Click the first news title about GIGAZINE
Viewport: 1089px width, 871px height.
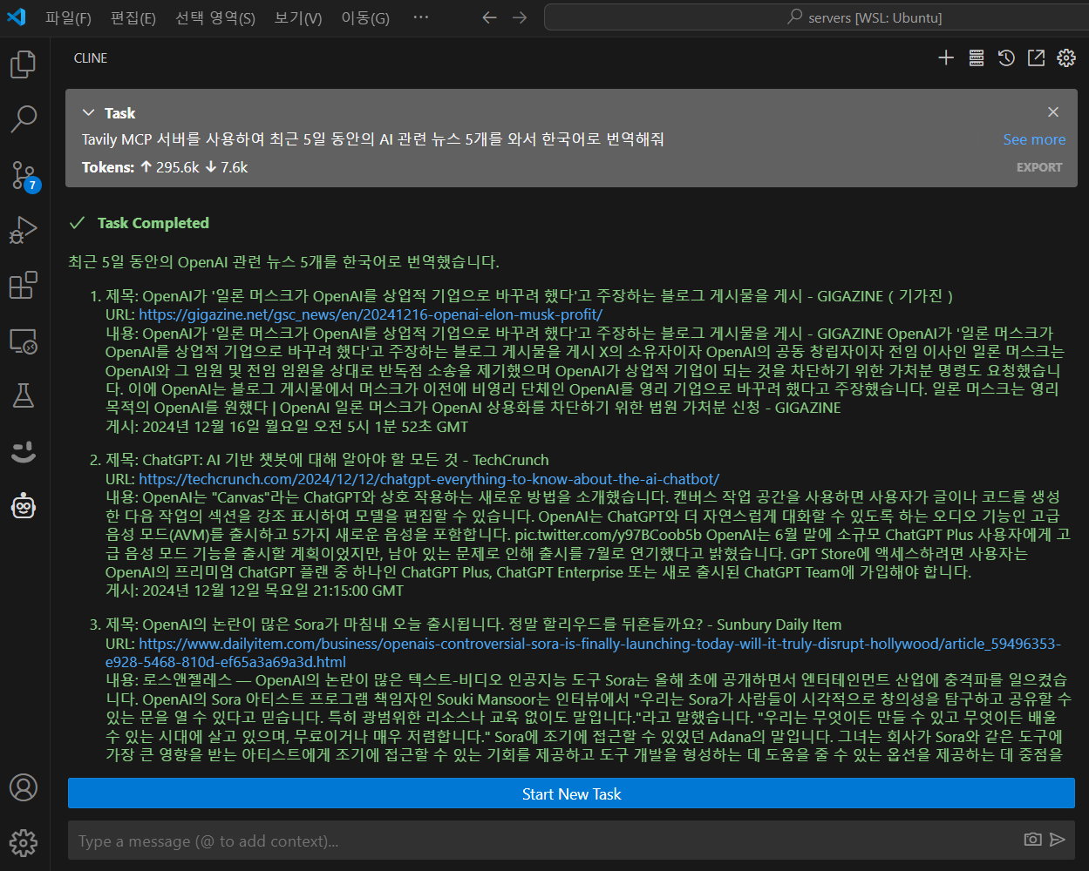pos(529,296)
